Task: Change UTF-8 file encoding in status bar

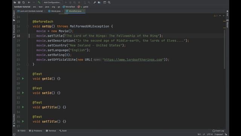Action: tap(210, 134)
